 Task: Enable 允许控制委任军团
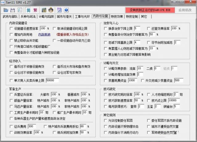(x=106, y=120)
